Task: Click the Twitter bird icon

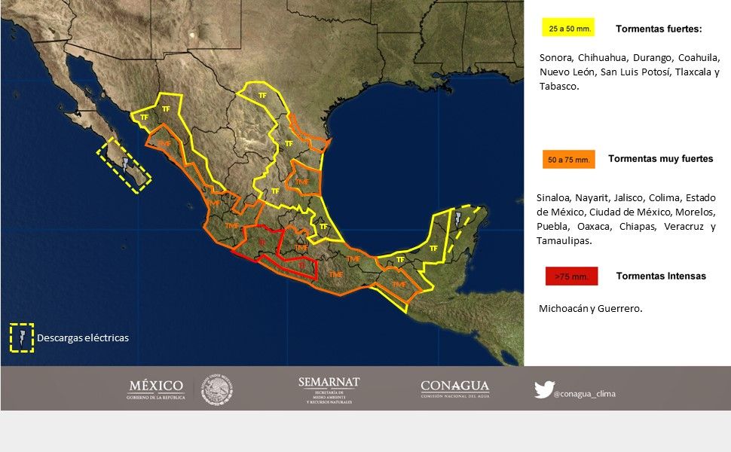Action: click(542, 390)
